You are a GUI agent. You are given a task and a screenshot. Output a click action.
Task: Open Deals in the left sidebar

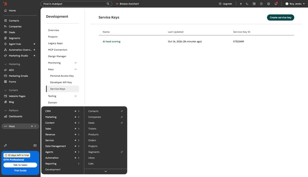[x=12, y=32]
